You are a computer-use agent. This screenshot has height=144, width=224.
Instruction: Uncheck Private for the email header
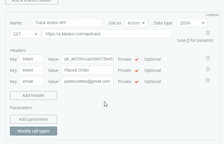[x=136, y=82]
